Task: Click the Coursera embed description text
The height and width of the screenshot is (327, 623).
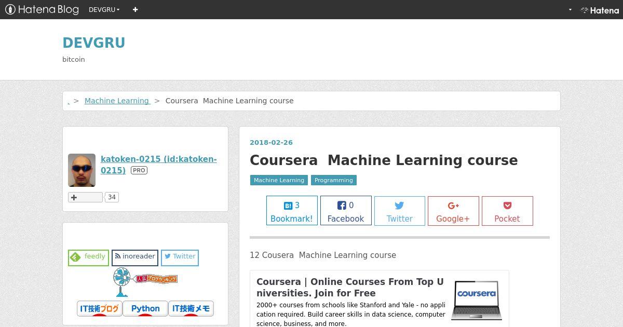Action: tap(351, 315)
